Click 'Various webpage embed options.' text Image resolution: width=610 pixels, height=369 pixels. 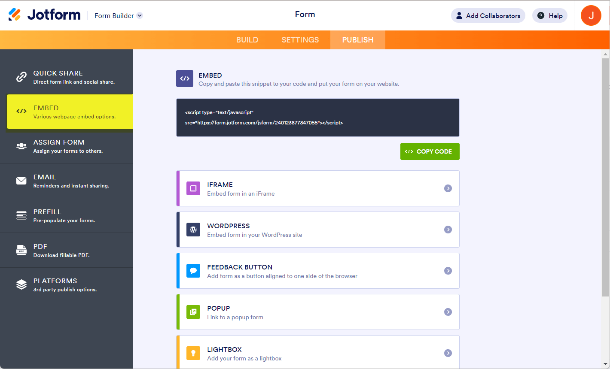(x=75, y=117)
